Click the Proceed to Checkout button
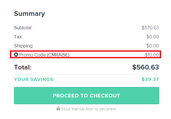Viewport: 171px width, 119px height. [x=87, y=95]
